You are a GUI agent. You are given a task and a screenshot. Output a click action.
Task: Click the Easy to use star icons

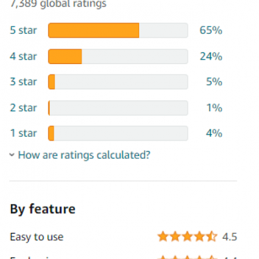coord(187,236)
